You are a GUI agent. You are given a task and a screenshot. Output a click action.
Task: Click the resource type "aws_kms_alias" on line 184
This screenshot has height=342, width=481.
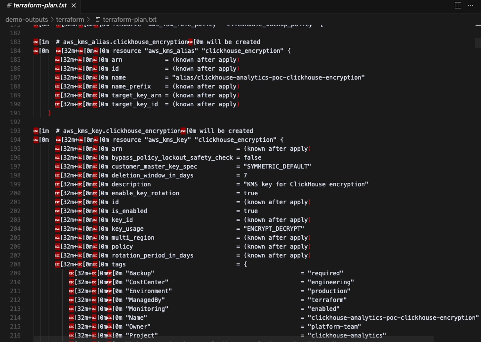[171, 51]
